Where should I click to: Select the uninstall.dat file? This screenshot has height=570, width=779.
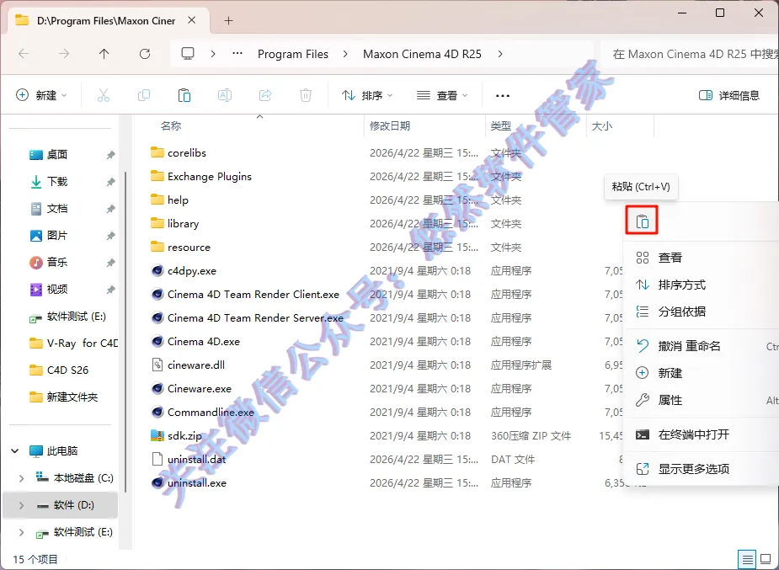(x=197, y=459)
